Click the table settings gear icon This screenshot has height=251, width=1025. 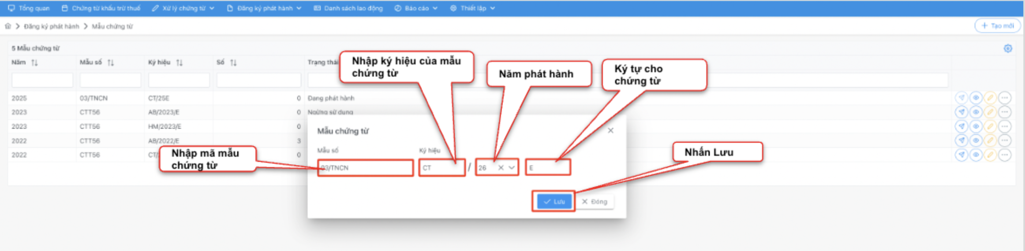(x=1008, y=48)
